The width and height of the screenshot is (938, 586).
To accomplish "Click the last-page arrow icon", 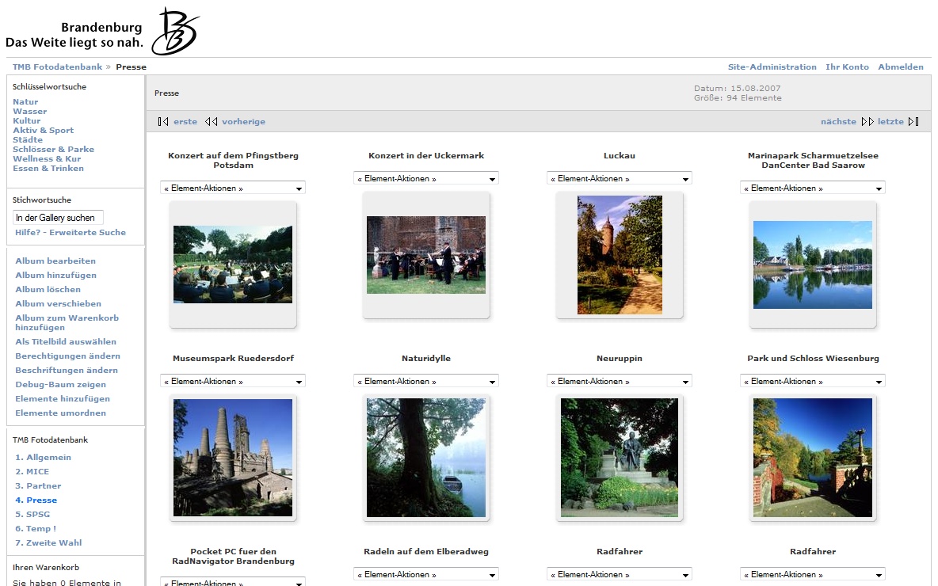I will (913, 122).
